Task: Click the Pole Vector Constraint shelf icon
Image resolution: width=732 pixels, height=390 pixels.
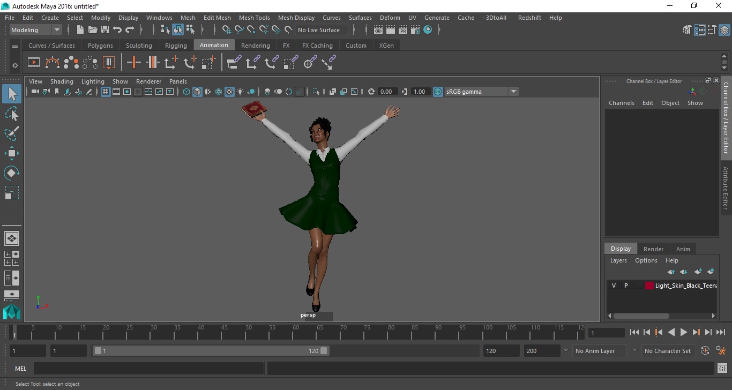Action: click(328, 63)
